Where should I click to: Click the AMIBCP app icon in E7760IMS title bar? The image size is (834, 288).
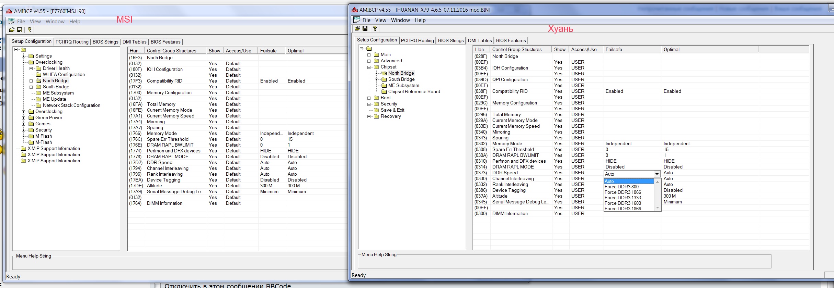click(x=9, y=11)
